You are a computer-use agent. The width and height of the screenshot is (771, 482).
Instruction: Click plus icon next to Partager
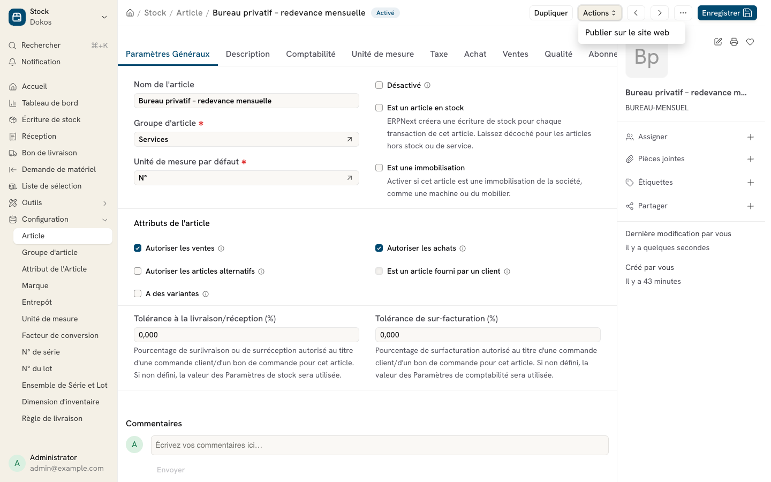click(x=751, y=206)
